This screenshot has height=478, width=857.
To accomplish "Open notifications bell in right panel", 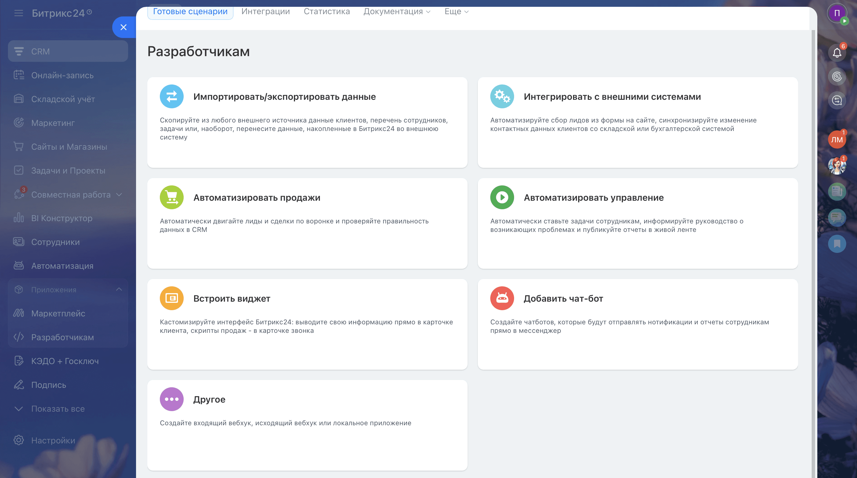I will [x=837, y=53].
